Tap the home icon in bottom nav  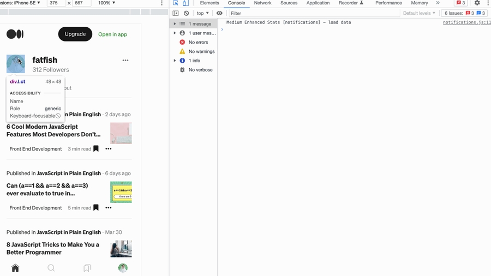pyautogui.click(x=15, y=268)
